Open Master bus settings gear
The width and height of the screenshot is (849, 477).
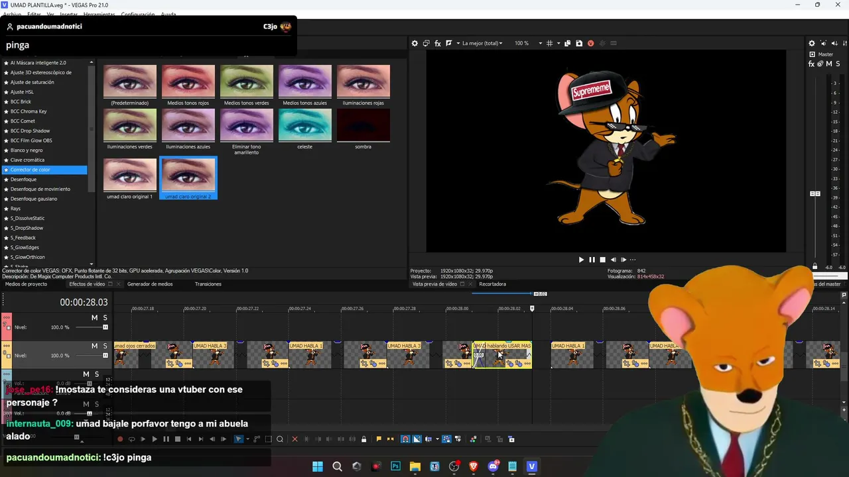click(812, 43)
